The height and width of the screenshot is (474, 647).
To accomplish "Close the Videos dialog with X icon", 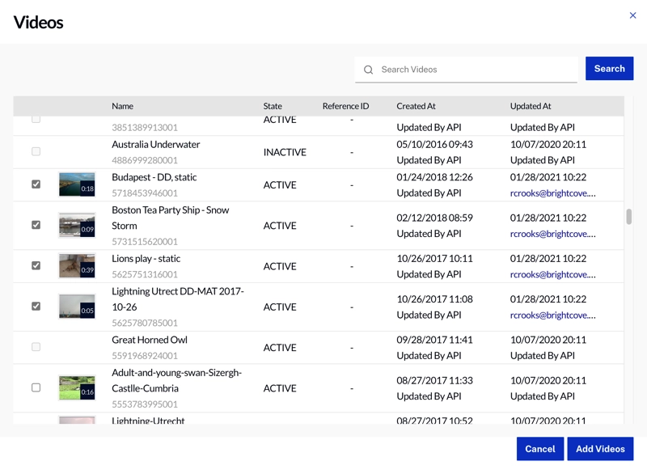I will pyautogui.click(x=632, y=15).
